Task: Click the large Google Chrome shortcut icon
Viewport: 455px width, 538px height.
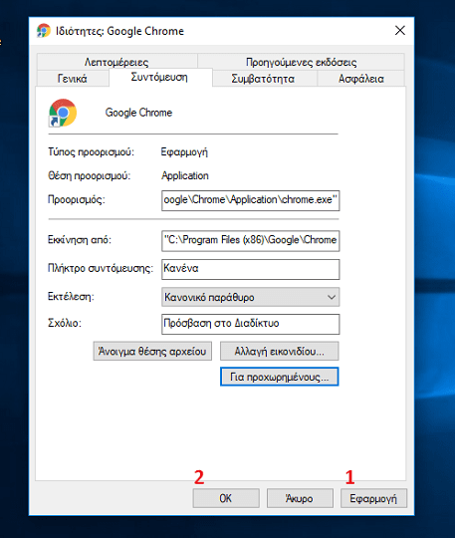Action: pyautogui.click(x=63, y=113)
